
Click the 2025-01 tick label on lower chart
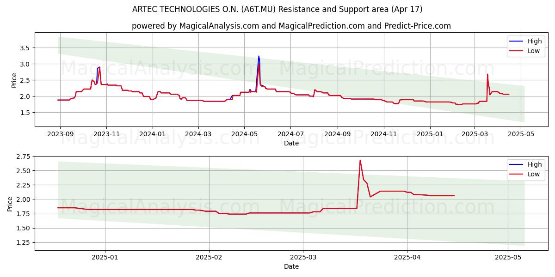105,257
